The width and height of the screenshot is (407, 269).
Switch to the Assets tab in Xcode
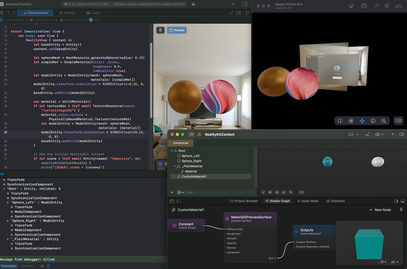coord(93,13)
